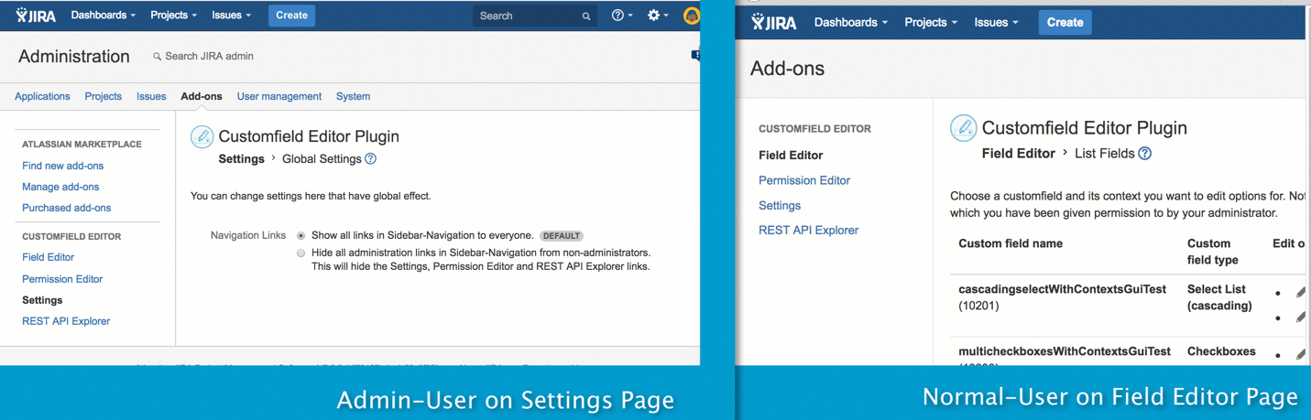Viewport: 1311px width, 420px height.
Task: Open gear administration menu in admin header
Action: coord(658,16)
